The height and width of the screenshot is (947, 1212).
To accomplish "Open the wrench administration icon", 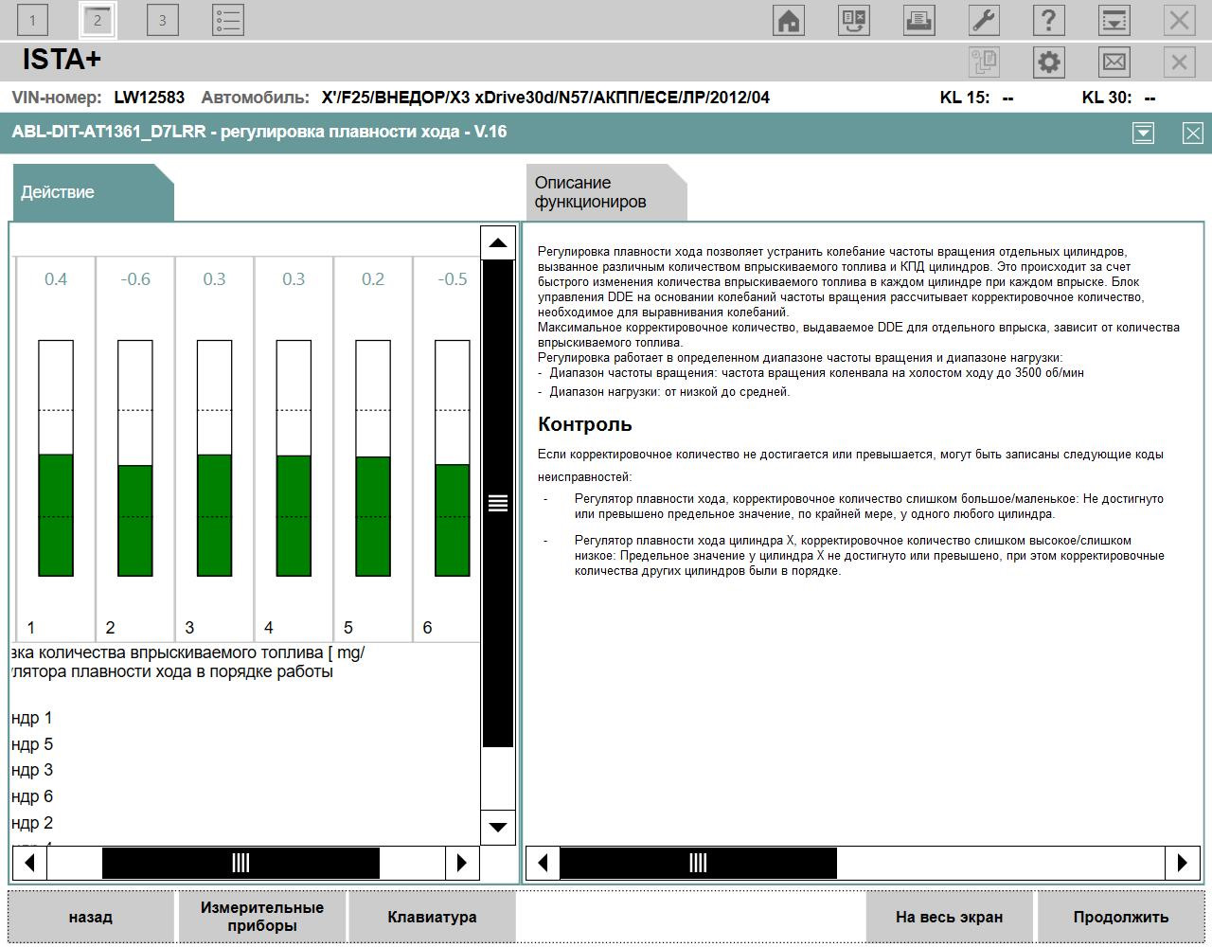I will coord(984,20).
